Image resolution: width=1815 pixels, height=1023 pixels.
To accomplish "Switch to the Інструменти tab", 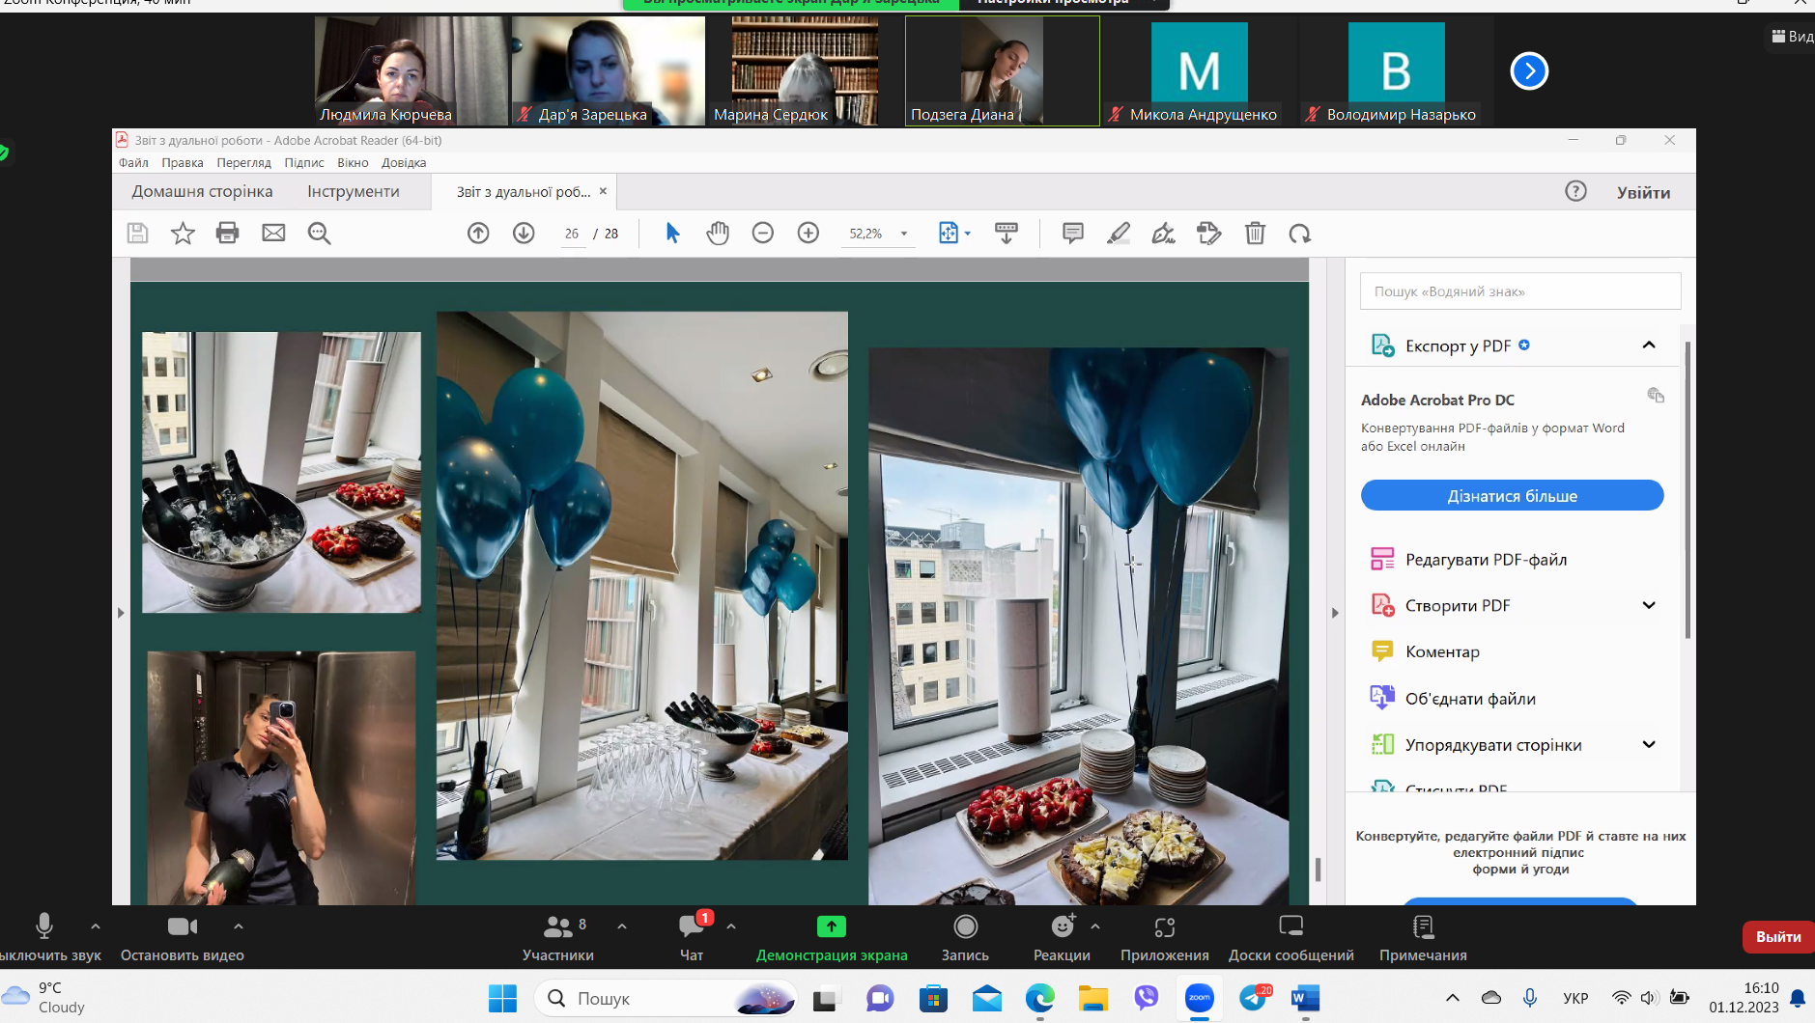I will (x=354, y=191).
